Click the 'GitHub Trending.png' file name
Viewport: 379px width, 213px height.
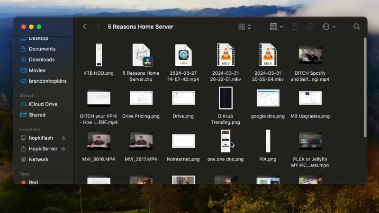click(226, 119)
